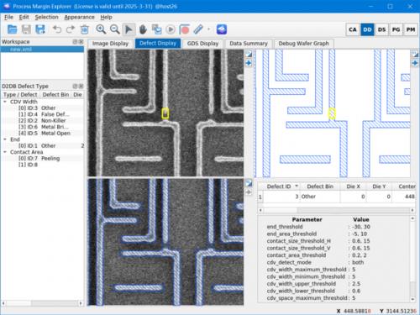Switch to the Data Summary tab
Viewport: 420px width, 315px height.
click(249, 44)
